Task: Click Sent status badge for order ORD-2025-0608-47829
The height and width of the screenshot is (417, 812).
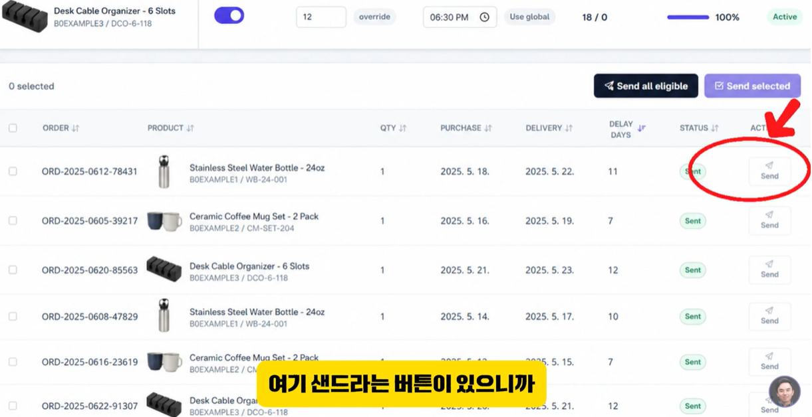Action: 692,317
